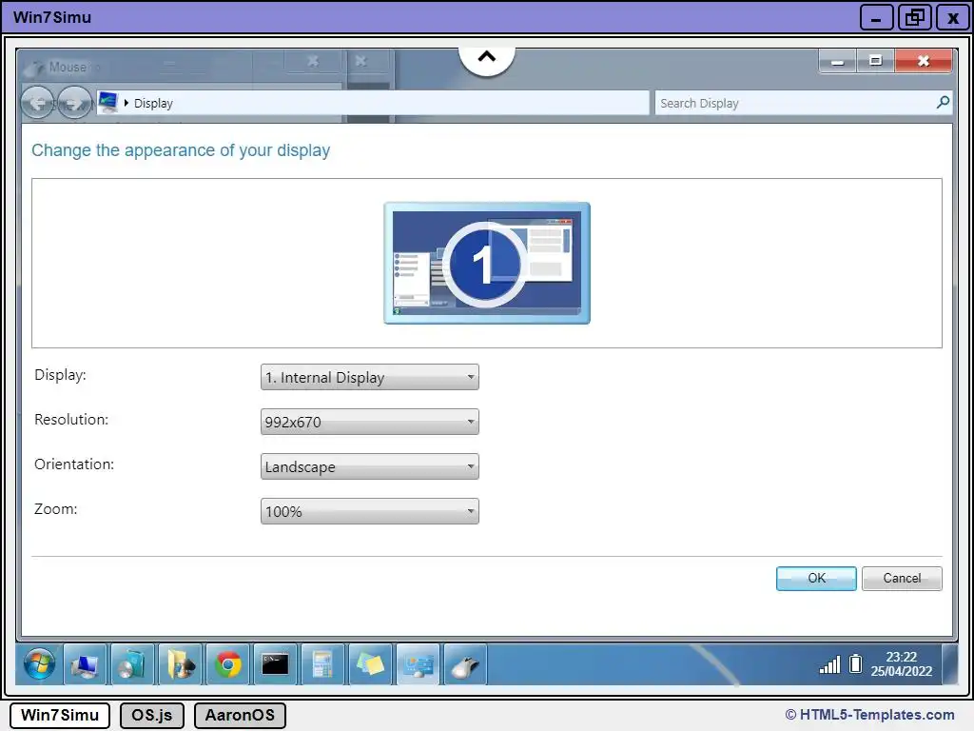This screenshot has width=974, height=731.
Task: Minimize the outer Win7Simu window
Action: [x=876, y=17]
